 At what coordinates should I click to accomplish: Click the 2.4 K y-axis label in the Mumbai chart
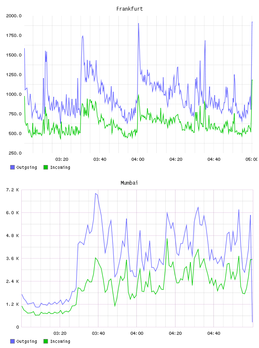pos(13,281)
